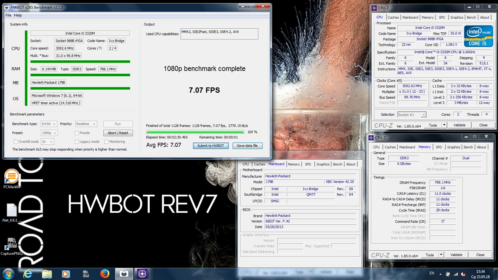Screen dimensions: 498x280
Task: Toggle the Legacy mode checkbox
Action: point(77,142)
